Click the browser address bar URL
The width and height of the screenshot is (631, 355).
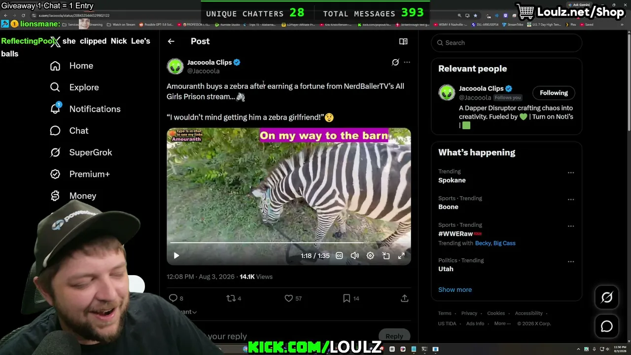[74, 15]
